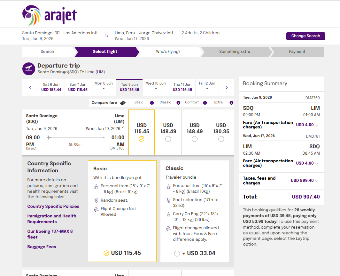
Task: Click the 5h 00m duration text
Action: click(x=75, y=144)
